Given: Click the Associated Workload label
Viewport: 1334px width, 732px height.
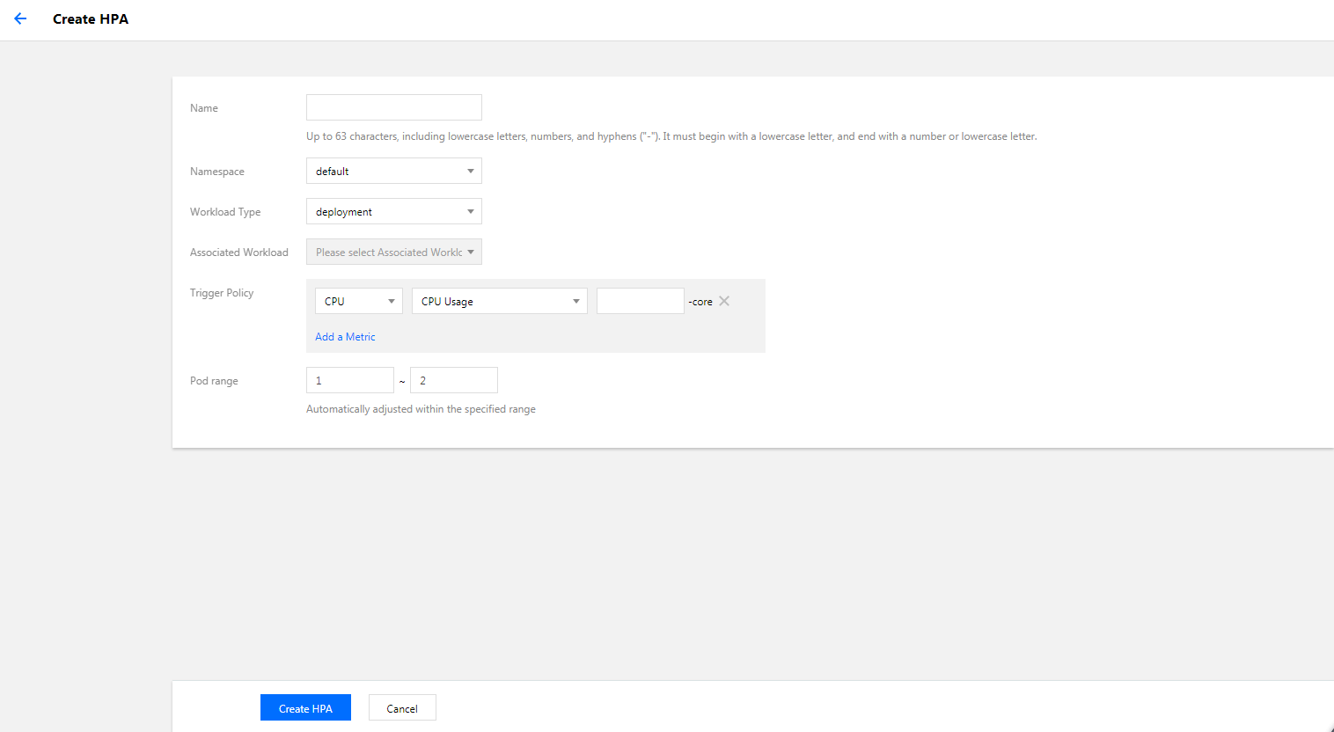Looking at the screenshot, I should pos(239,253).
